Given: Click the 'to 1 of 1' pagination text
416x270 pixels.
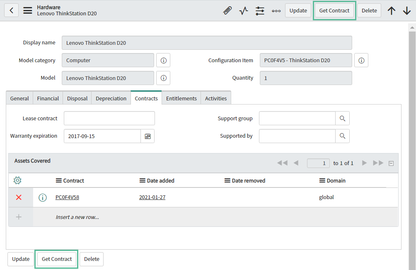Looking at the screenshot, I should 343,163.
